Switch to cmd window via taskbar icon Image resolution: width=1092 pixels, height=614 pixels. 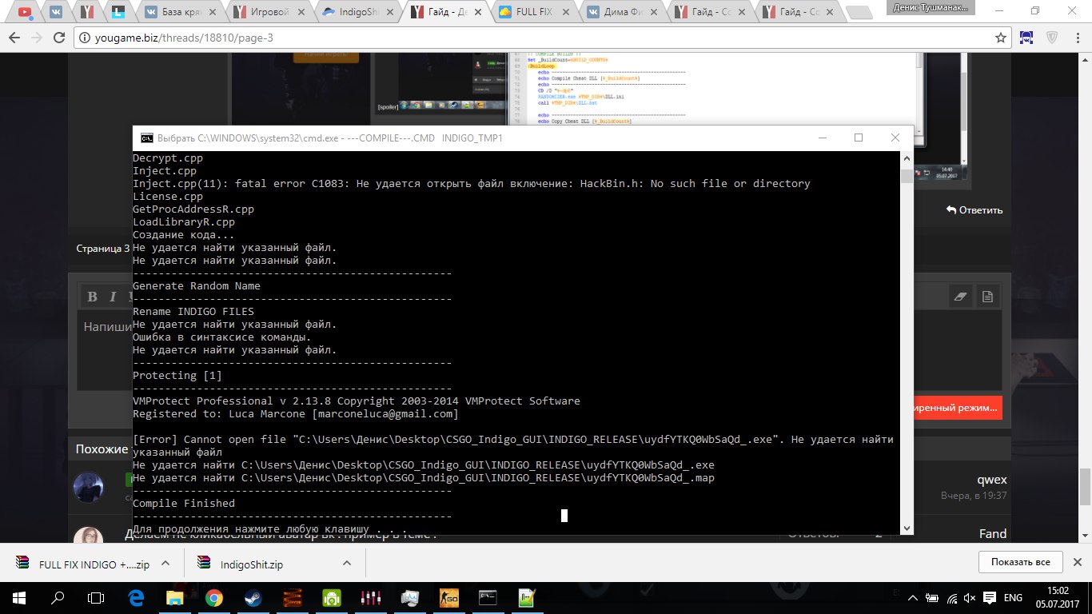pyautogui.click(x=488, y=597)
